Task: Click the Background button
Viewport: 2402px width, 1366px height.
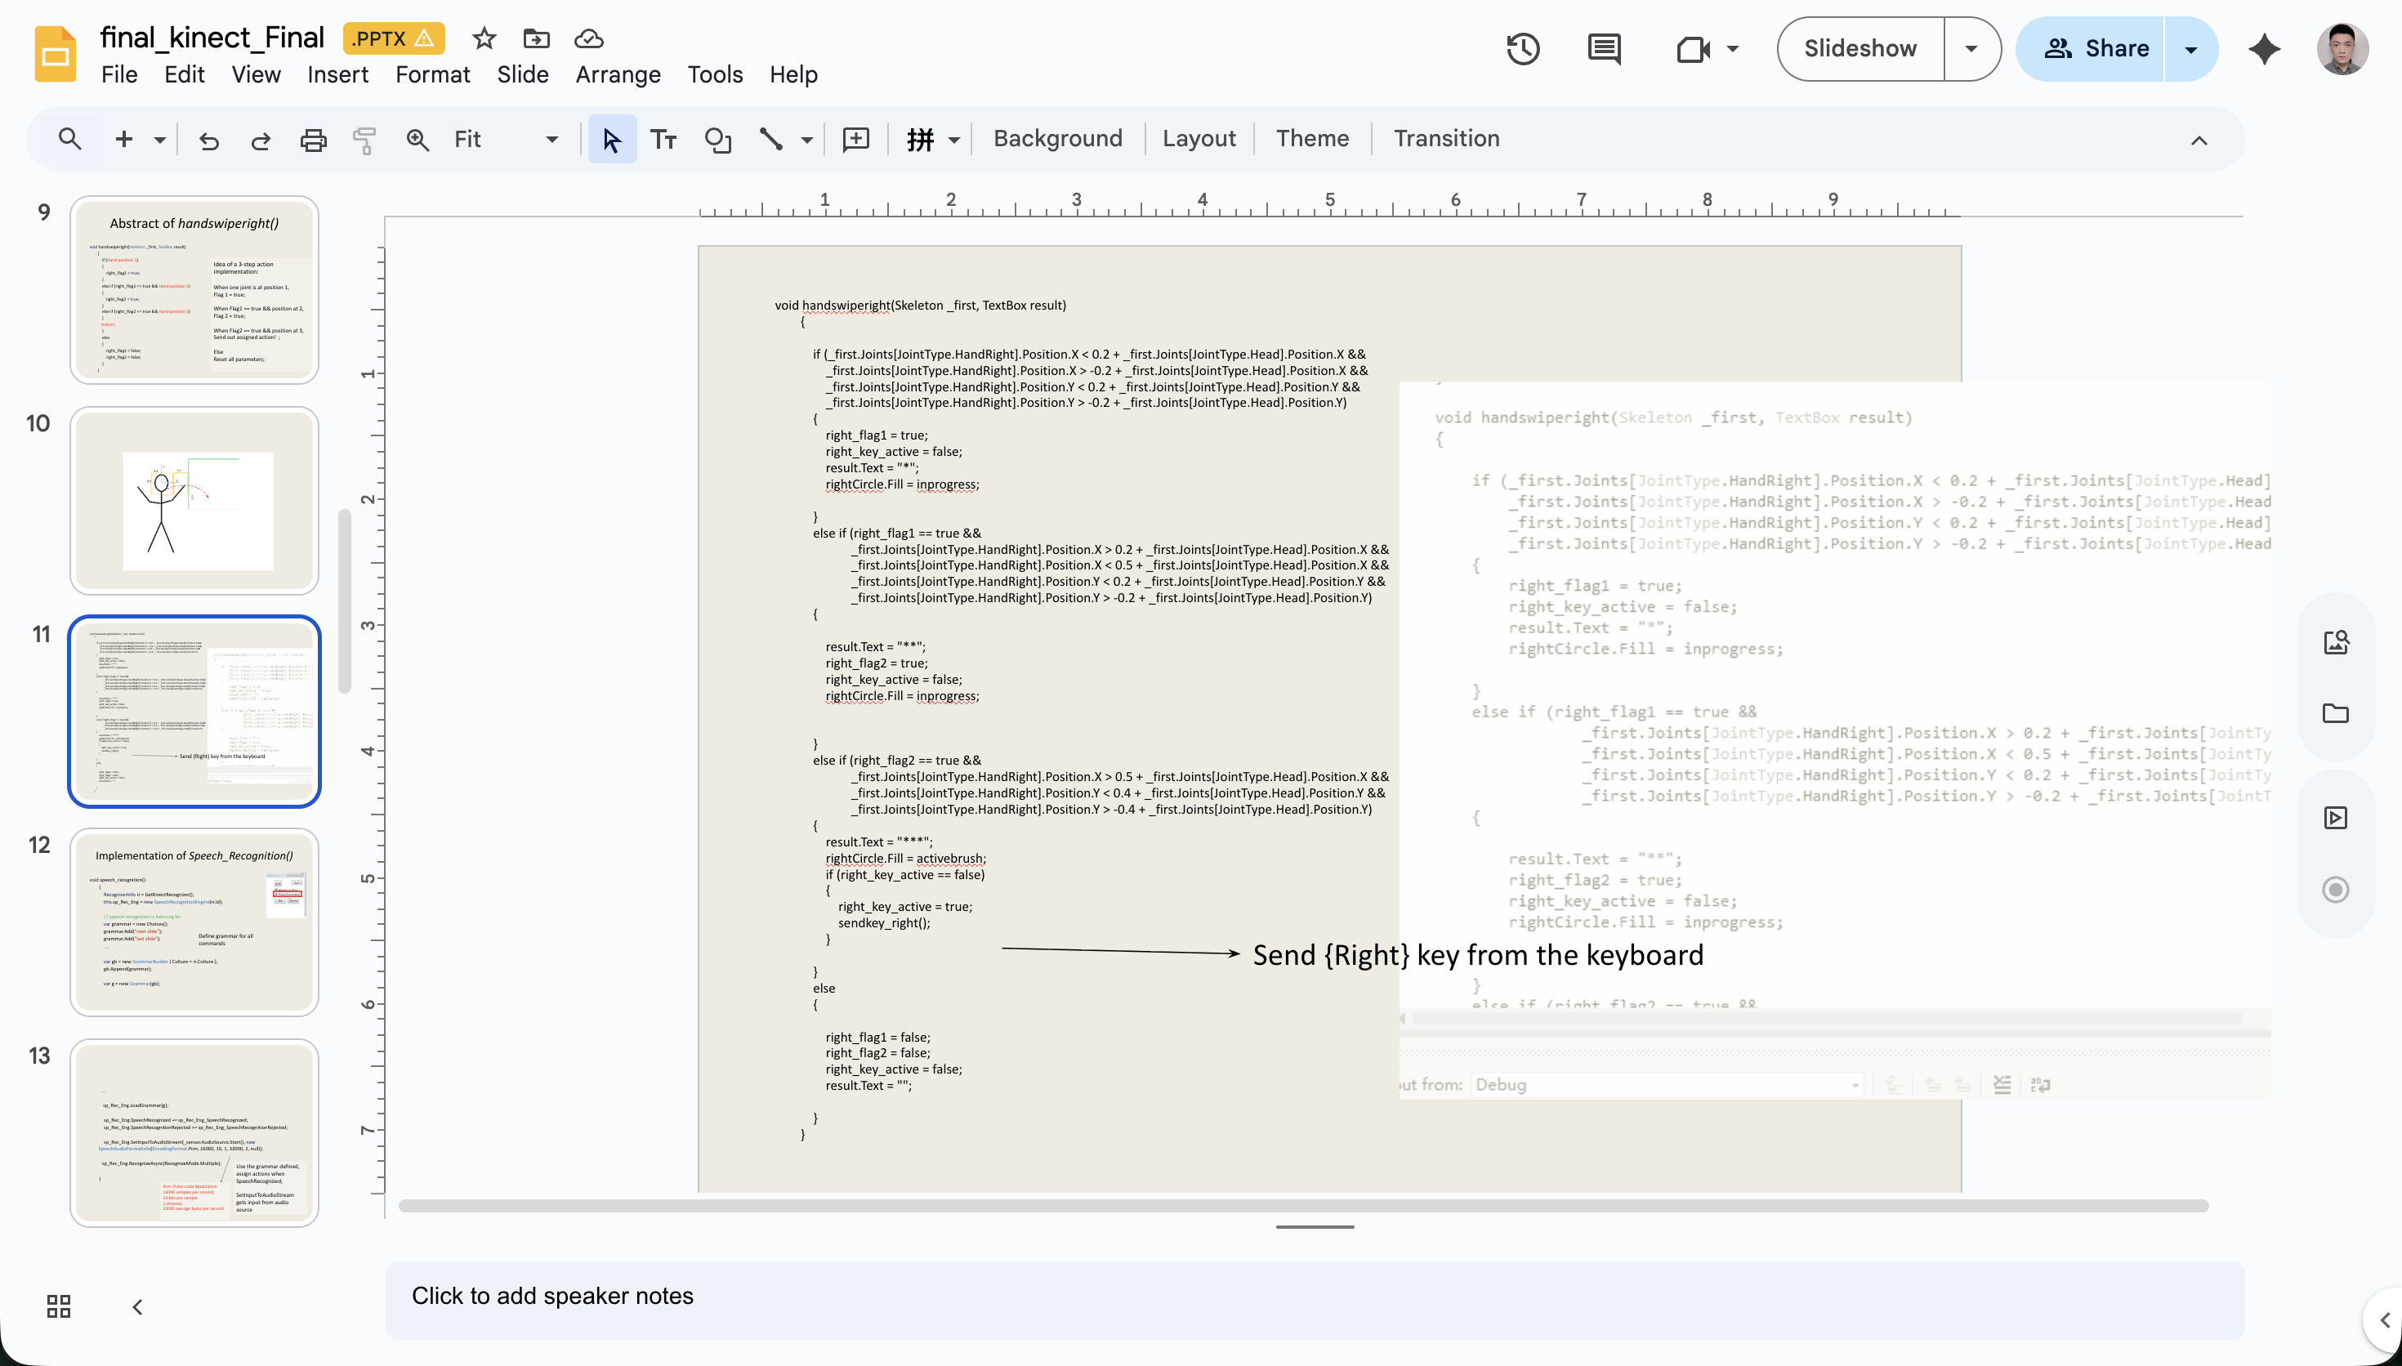Action: [x=1057, y=139]
